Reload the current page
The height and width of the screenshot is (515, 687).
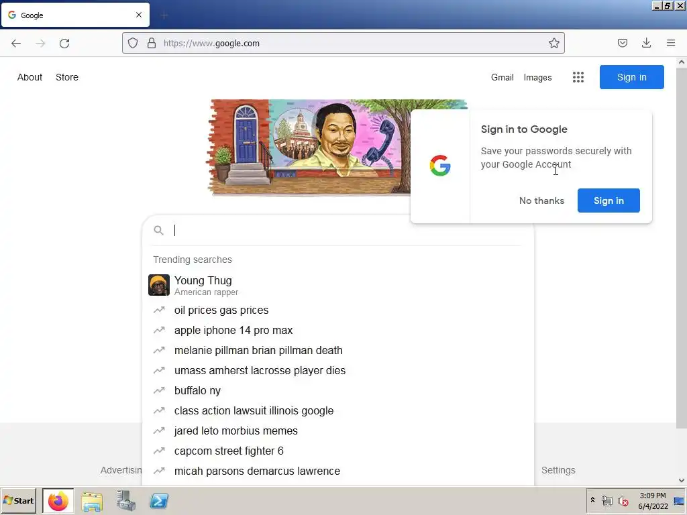(x=64, y=44)
